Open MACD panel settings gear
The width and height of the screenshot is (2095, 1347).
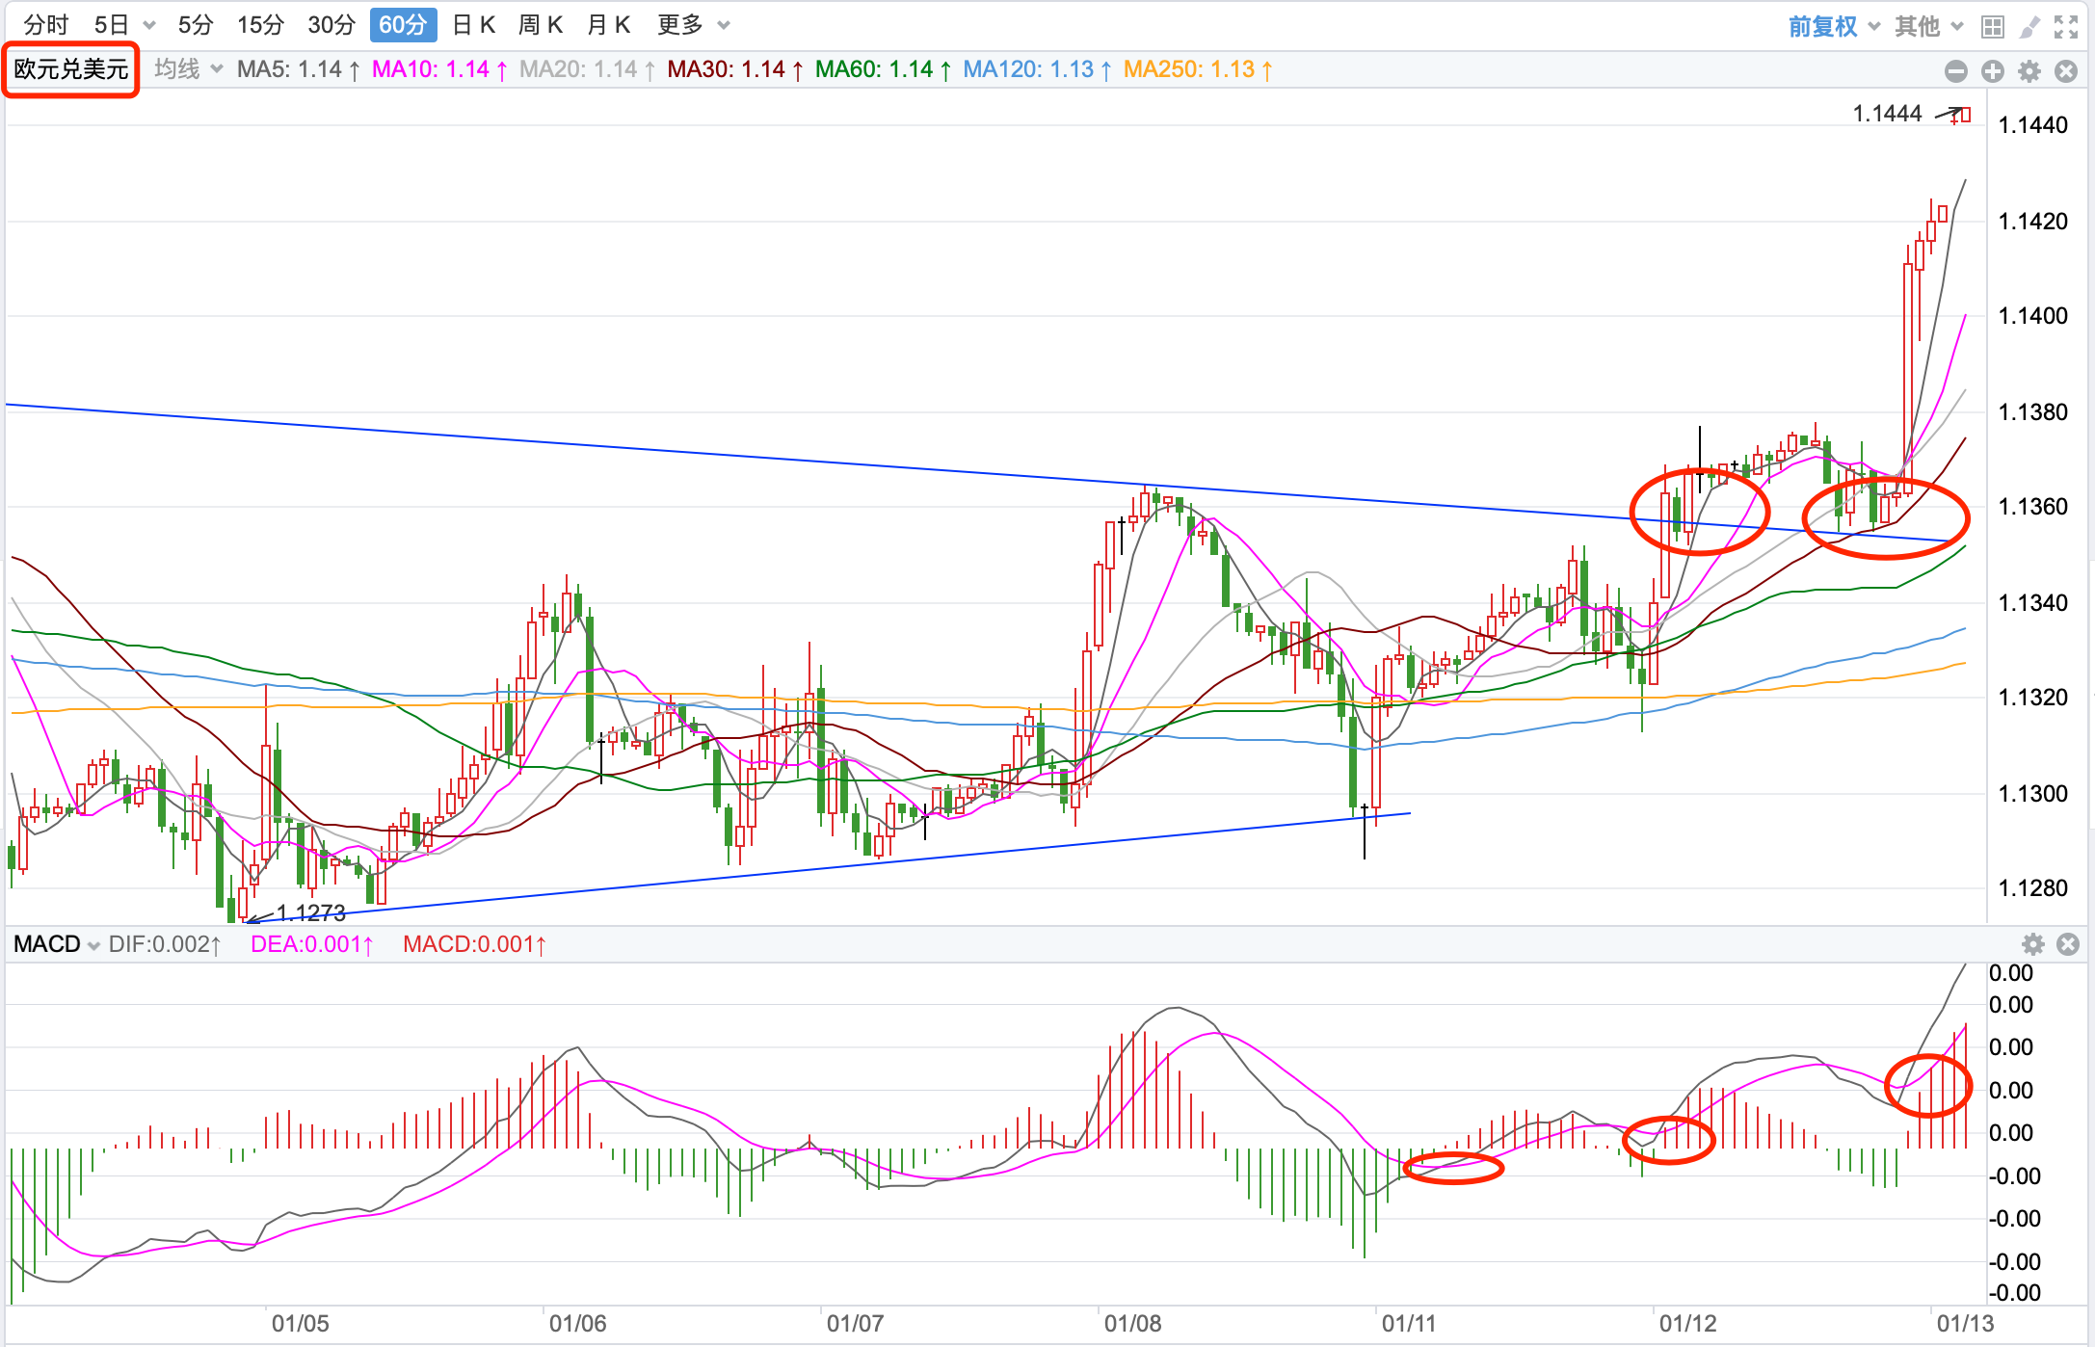pyautogui.click(x=2033, y=944)
